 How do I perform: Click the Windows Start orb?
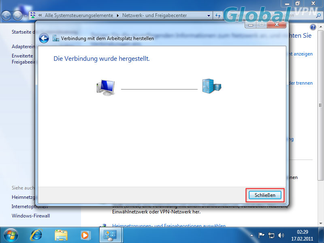click(x=11, y=234)
